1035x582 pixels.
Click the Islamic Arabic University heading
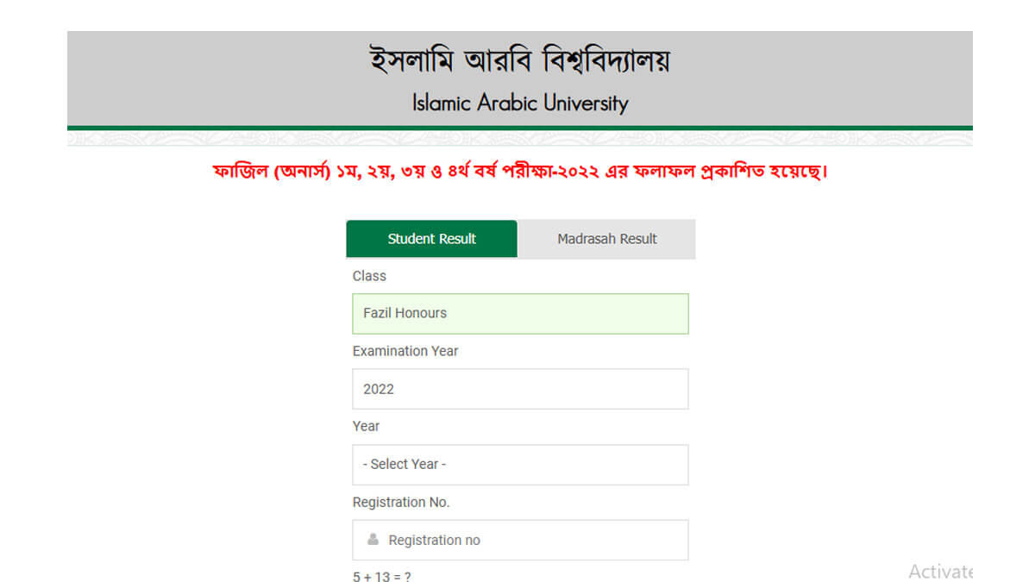pos(520,103)
